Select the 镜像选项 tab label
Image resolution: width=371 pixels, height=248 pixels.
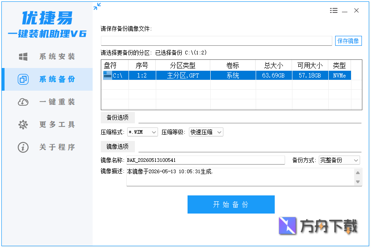point(118,147)
